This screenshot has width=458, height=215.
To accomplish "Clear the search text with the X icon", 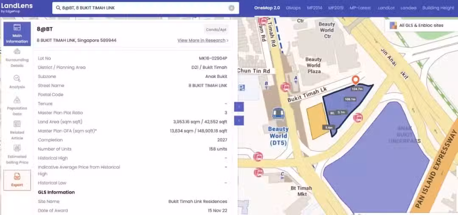I will point(232,8).
